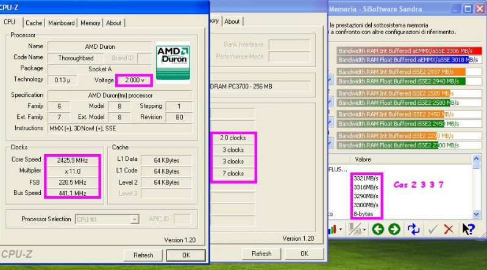
Task: Activate the What's This help cursor icon
Action: click(468, 229)
